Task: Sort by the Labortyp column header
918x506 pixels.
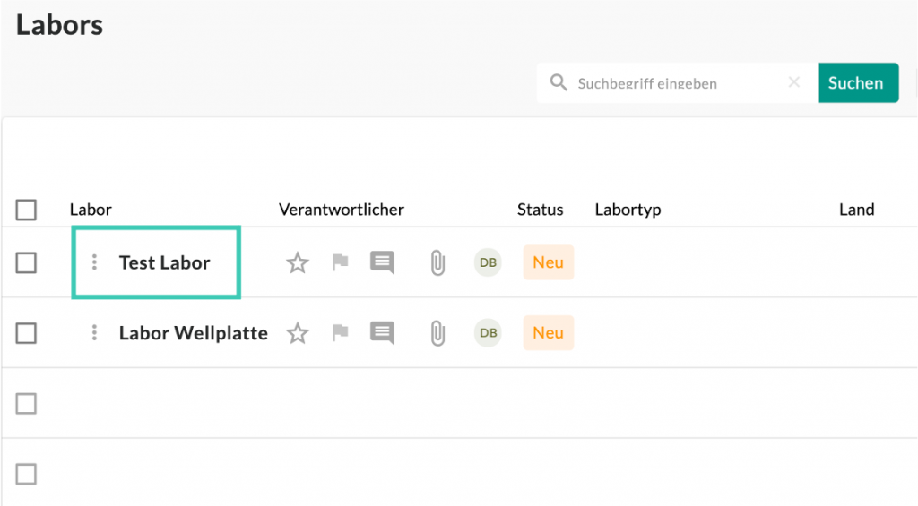Action: (628, 210)
